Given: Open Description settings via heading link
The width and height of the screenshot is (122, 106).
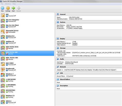Looking at the screenshot, I should [x=64, y=86].
